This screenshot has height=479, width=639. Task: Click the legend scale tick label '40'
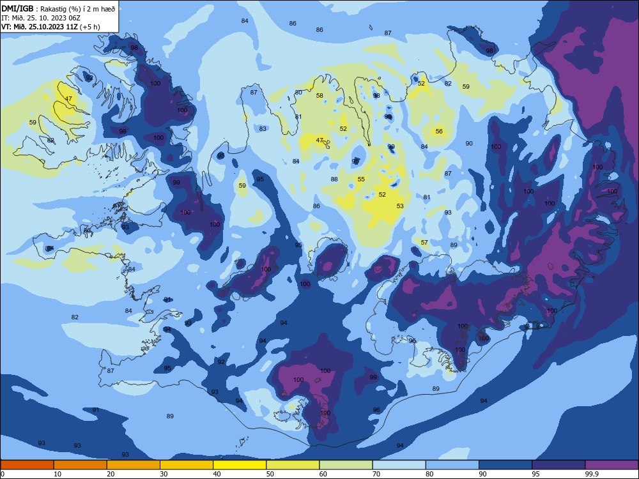pyautogui.click(x=217, y=474)
